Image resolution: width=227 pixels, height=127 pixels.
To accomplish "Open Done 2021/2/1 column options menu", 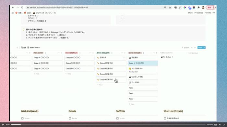I will (90, 53).
